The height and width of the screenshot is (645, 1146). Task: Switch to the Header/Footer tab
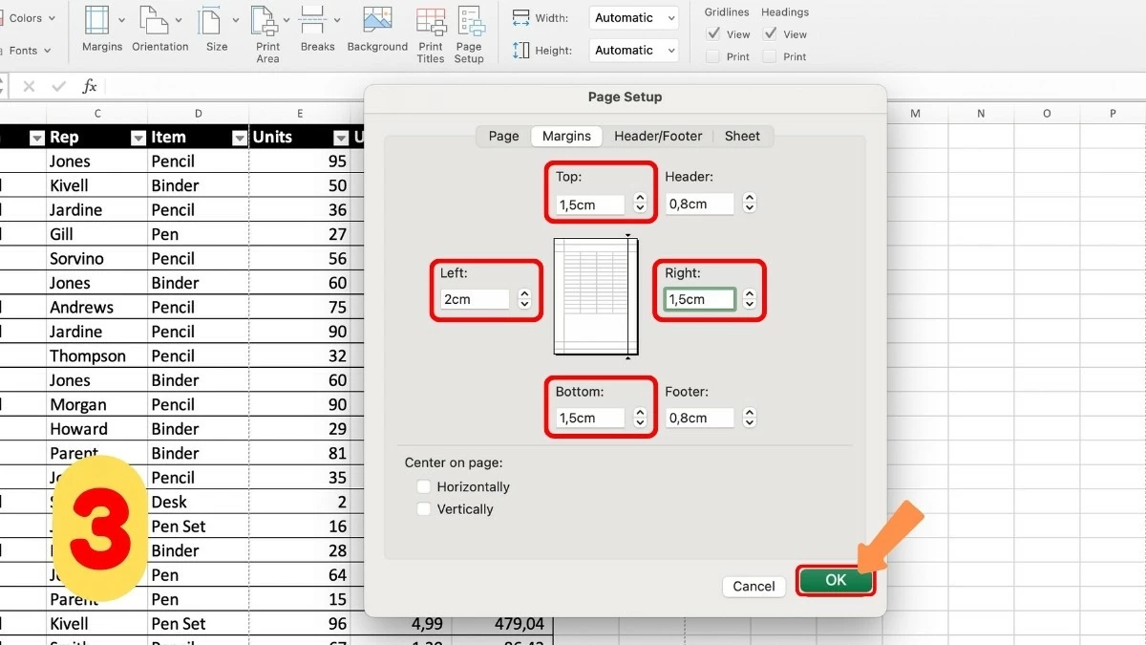pos(658,136)
